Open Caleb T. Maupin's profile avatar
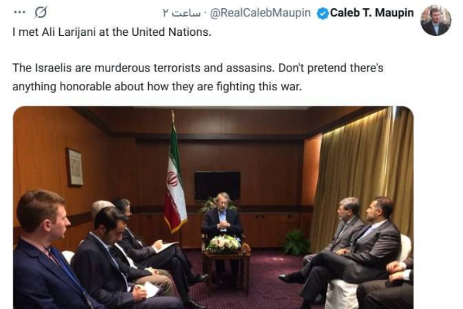The width and height of the screenshot is (463, 309). point(435,20)
